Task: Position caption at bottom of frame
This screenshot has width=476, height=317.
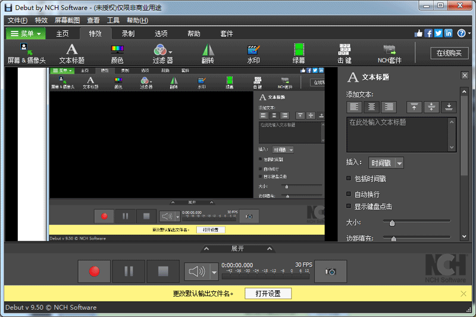Action: [x=449, y=107]
